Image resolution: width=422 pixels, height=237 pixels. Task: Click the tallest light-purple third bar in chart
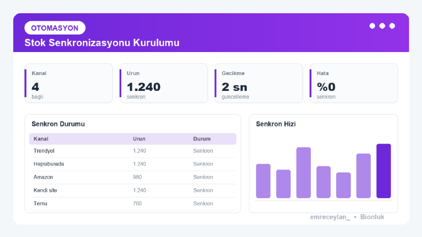click(x=303, y=173)
